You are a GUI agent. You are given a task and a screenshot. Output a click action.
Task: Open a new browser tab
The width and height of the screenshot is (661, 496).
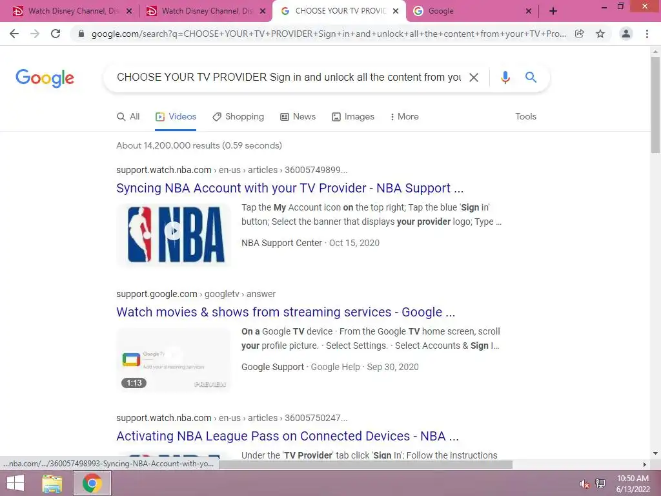point(553,12)
